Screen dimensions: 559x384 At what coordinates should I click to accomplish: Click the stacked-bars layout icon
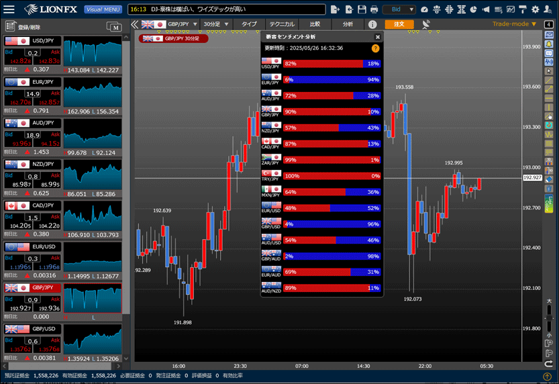[461, 9]
